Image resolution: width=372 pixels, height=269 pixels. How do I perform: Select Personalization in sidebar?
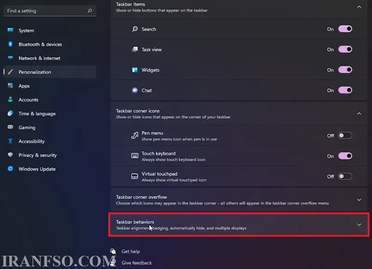pos(50,72)
